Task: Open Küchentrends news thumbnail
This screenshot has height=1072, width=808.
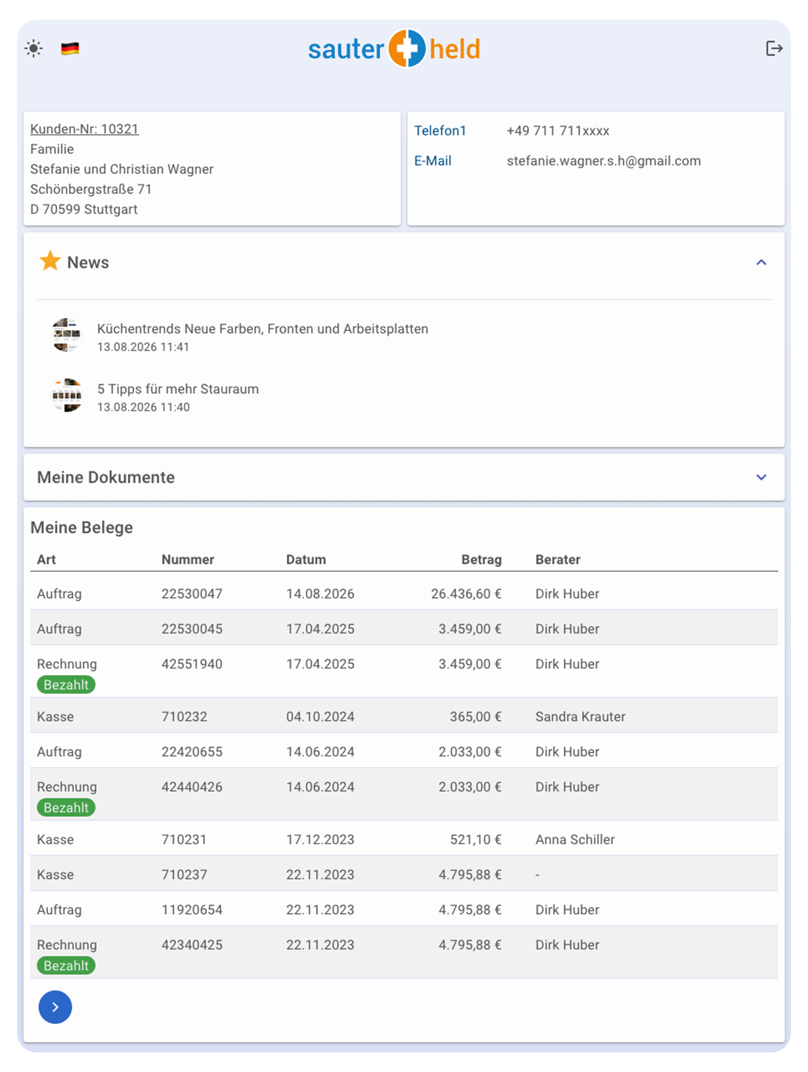Action: (x=67, y=335)
